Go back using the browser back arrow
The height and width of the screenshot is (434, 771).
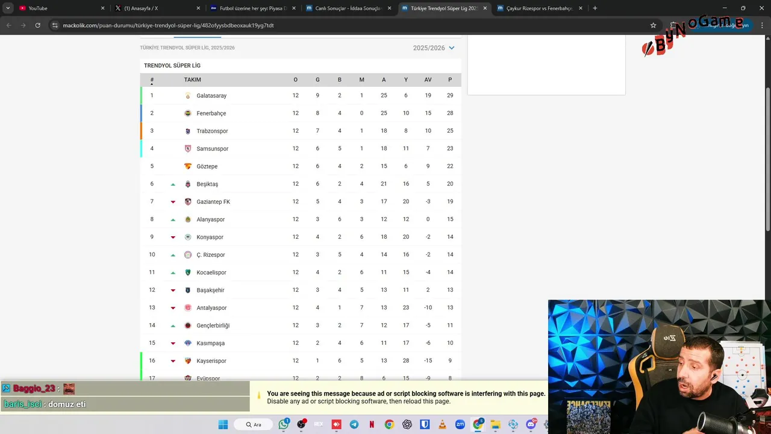(x=8, y=25)
